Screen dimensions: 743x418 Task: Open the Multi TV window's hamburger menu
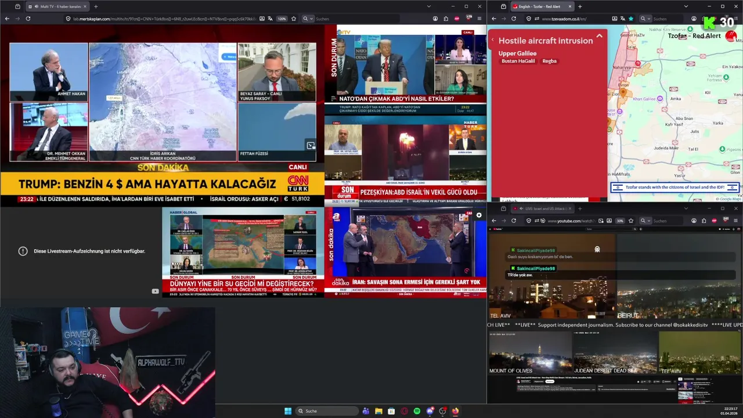(x=479, y=19)
